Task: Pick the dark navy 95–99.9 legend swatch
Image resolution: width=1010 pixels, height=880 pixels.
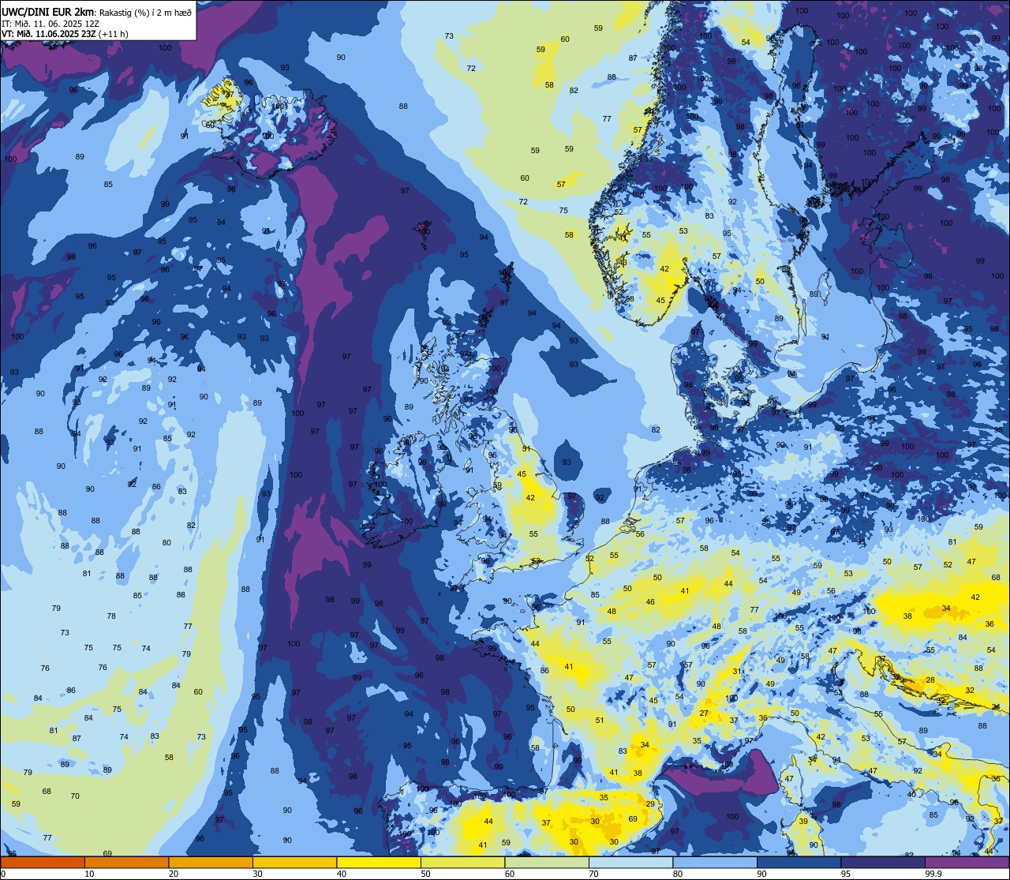Action: point(883,863)
